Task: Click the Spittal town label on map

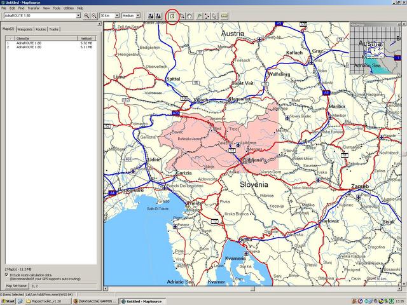Action: tap(173, 79)
